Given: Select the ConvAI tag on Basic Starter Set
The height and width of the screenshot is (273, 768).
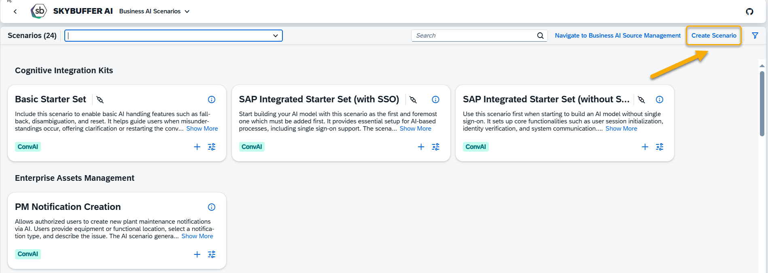Looking at the screenshot, I should point(28,147).
